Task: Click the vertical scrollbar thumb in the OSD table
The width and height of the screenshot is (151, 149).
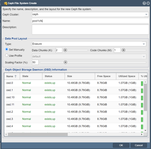Action: point(145,97)
